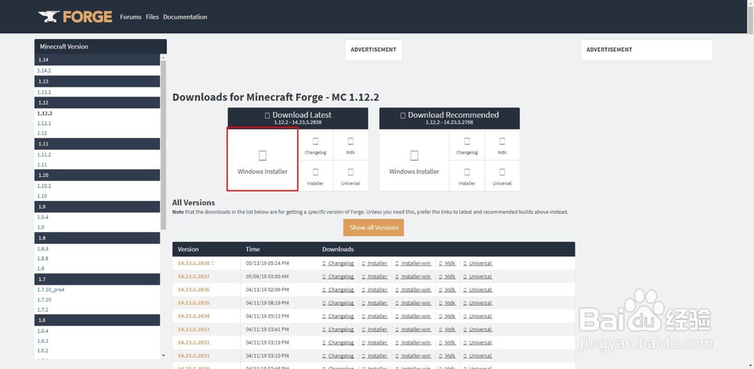The width and height of the screenshot is (754, 369).
Task: Download Universal under Download Latest
Action: point(351,176)
